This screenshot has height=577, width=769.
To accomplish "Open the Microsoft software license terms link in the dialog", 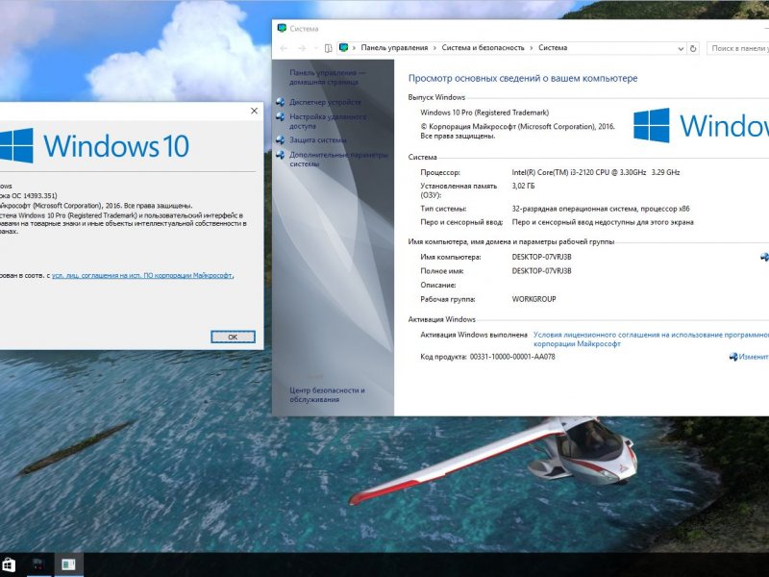I will tap(142, 276).
